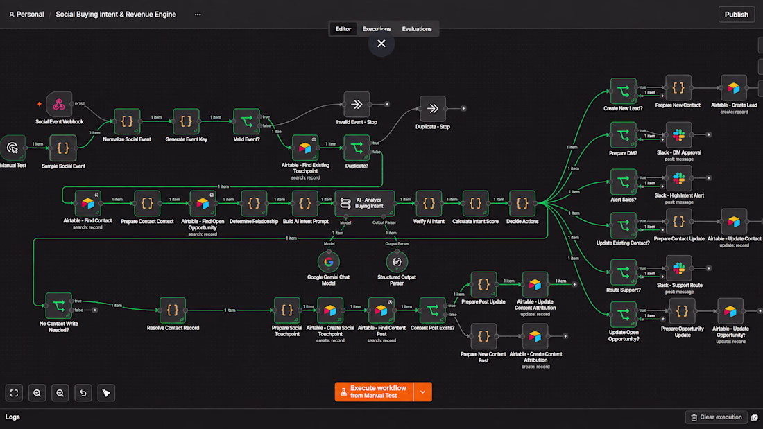Expand the Logs panel
Image resolution: width=763 pixels, height=429 pixels.
click(12, 417)
